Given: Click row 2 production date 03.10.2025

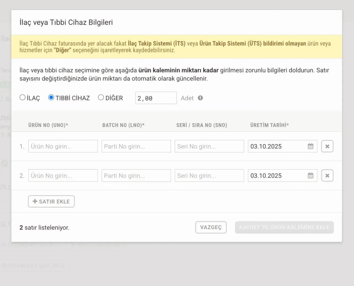Looking at the screenshot, I should pyautogui.click(x=277, y=176).
